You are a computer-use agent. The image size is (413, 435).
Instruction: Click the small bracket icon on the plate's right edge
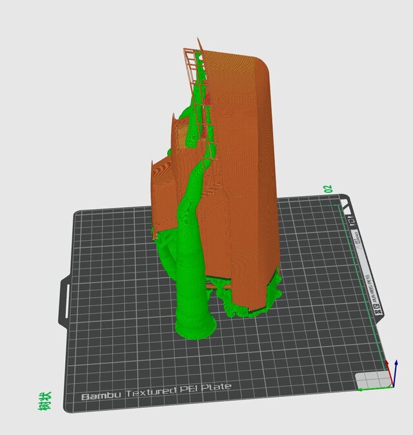[352, 220]
